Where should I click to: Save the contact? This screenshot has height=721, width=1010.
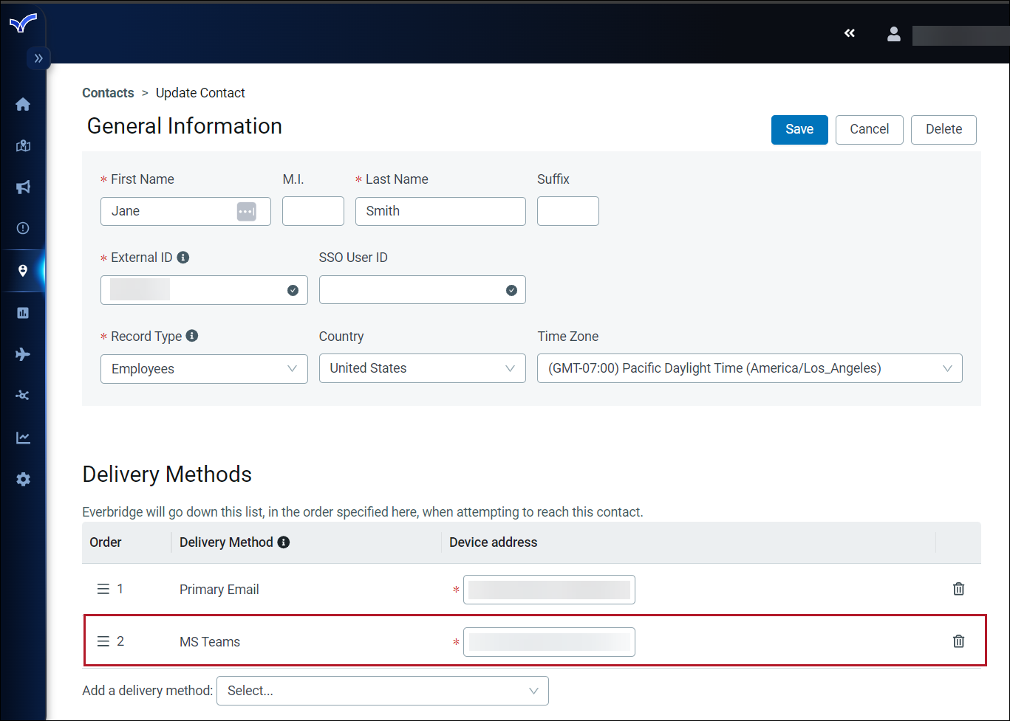coord(799,130)
